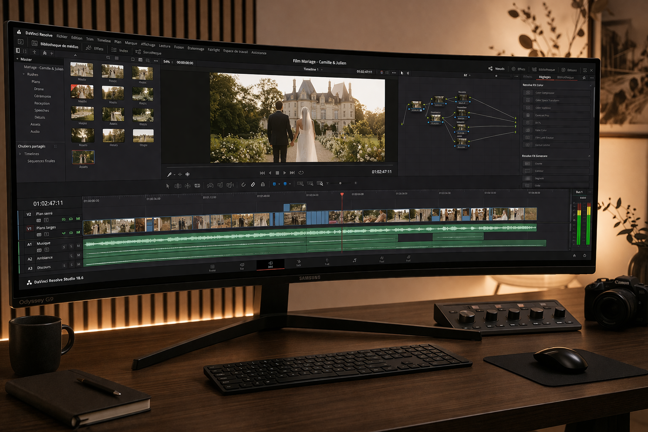Collapse the Master bin tree
648x432 pixels.
click(x=17, y=59)
